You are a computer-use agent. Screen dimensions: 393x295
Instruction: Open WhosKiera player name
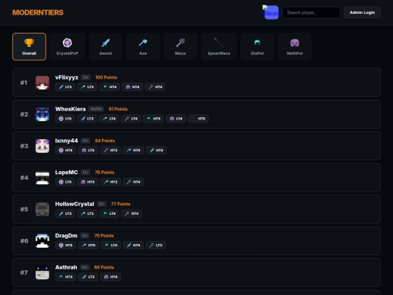[x=71, y=109]
